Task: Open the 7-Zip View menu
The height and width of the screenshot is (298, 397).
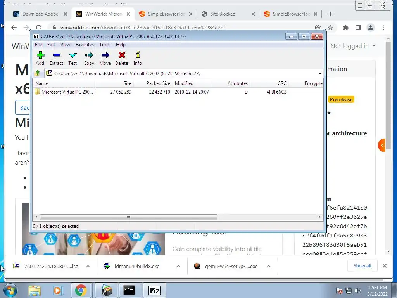Action: pos(65,45)
